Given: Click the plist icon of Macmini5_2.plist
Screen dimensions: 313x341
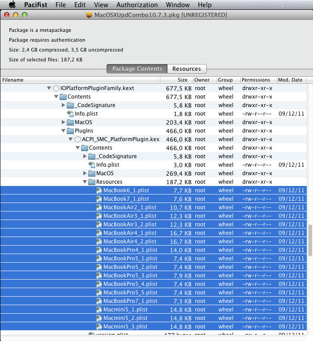Looking at the screenshot, I should tap(99, 318).
